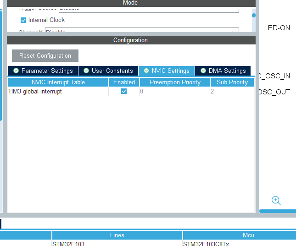The image size is (296, 246).
Task: Click the Preemption Priority column header
Action: click(175, 82)
